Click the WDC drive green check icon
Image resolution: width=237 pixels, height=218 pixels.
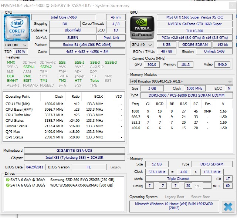click(x=7, y=185)
